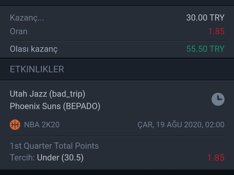
Task: Tap the dark bar below the bet details
Action: click(x=117, y=172)
